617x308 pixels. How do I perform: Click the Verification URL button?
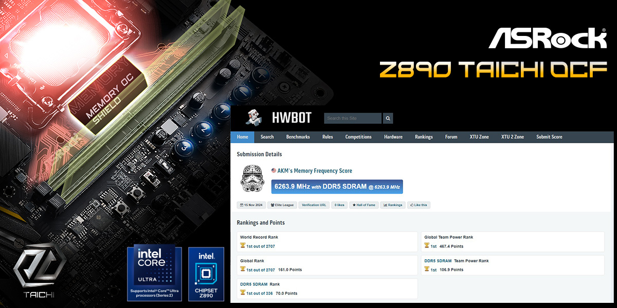[314, 205]
